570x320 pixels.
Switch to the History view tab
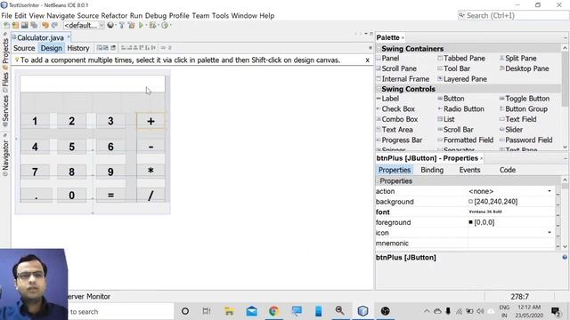[78, 48]
